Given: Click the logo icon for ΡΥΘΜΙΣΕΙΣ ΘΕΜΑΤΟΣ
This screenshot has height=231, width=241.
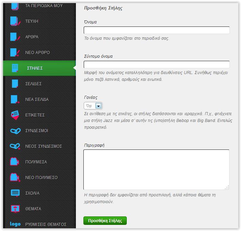Looking at the screenshot, I should [x=15, y=224].
